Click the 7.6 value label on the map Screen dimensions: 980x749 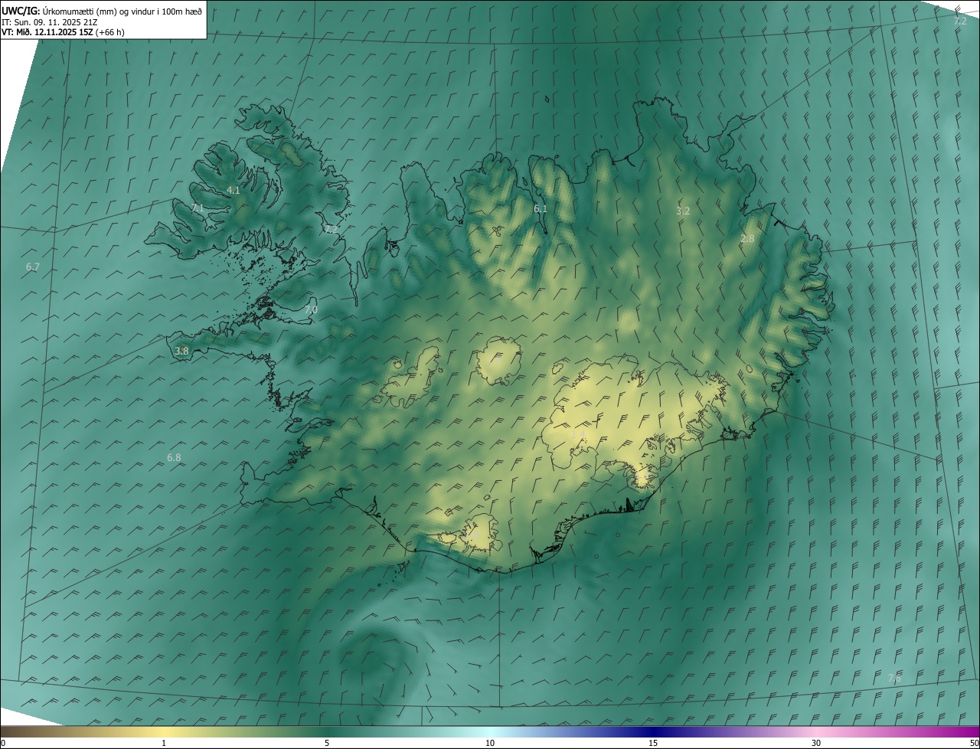894,679
